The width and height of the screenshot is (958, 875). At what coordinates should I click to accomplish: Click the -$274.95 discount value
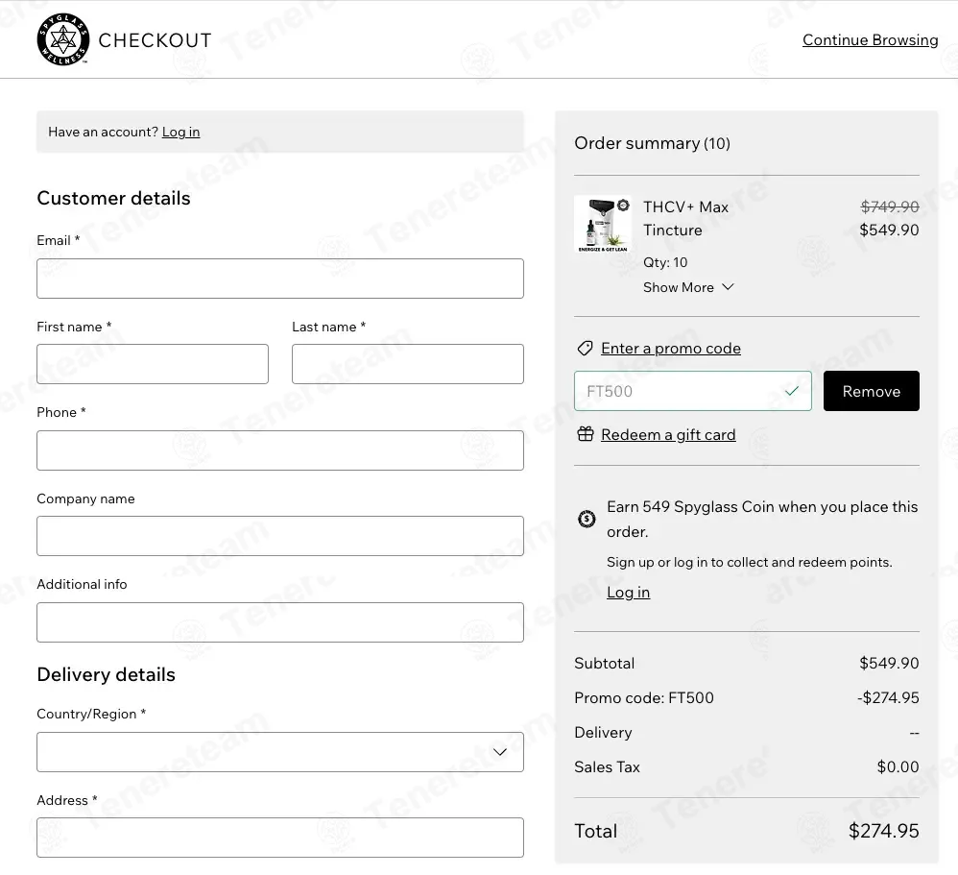click(x=888, y=697)
